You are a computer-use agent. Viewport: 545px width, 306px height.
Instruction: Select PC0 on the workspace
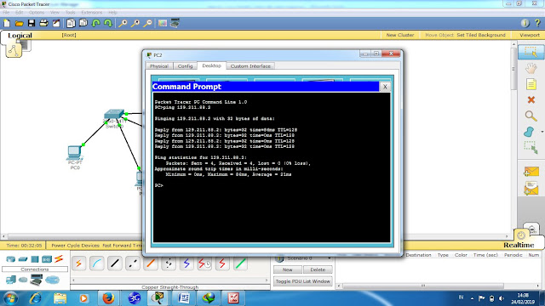(74, 153)
